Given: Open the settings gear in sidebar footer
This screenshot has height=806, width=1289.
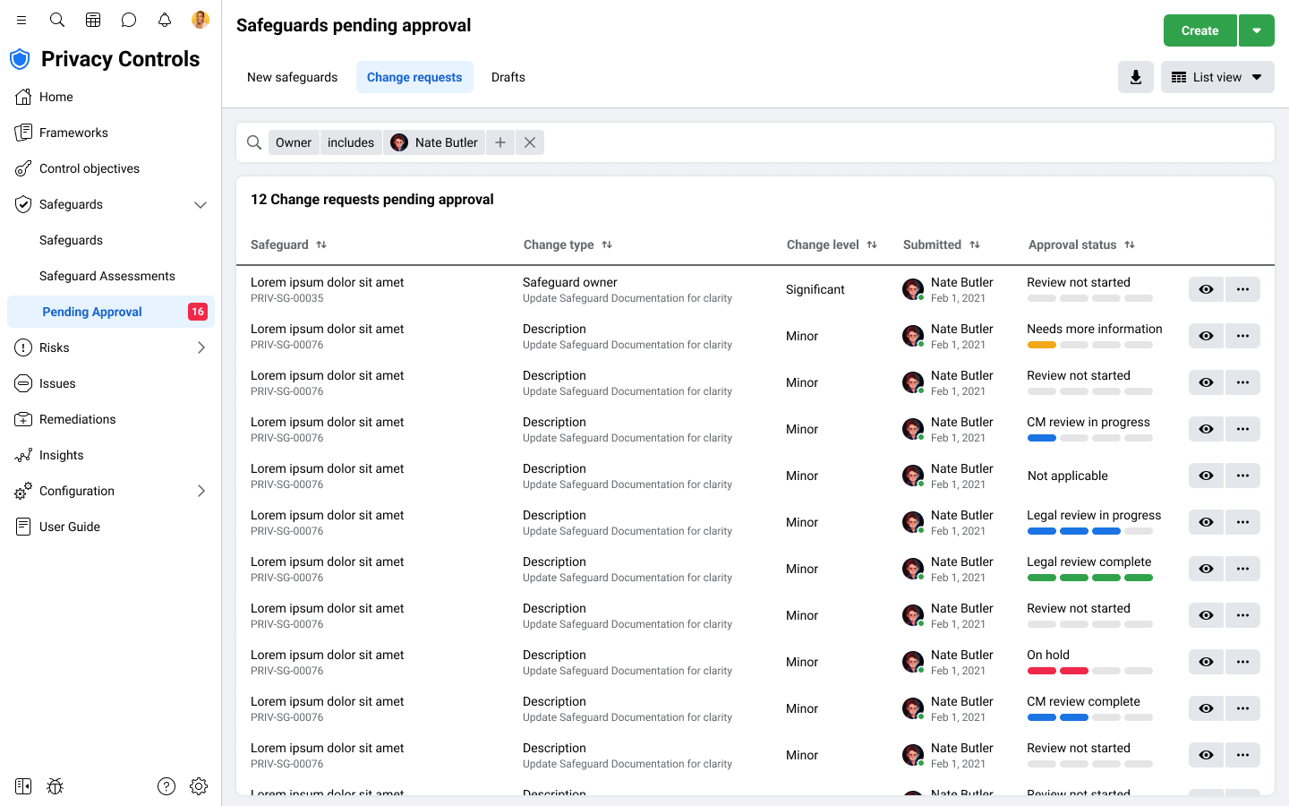Looking at the screenshot, I should 199,786.
